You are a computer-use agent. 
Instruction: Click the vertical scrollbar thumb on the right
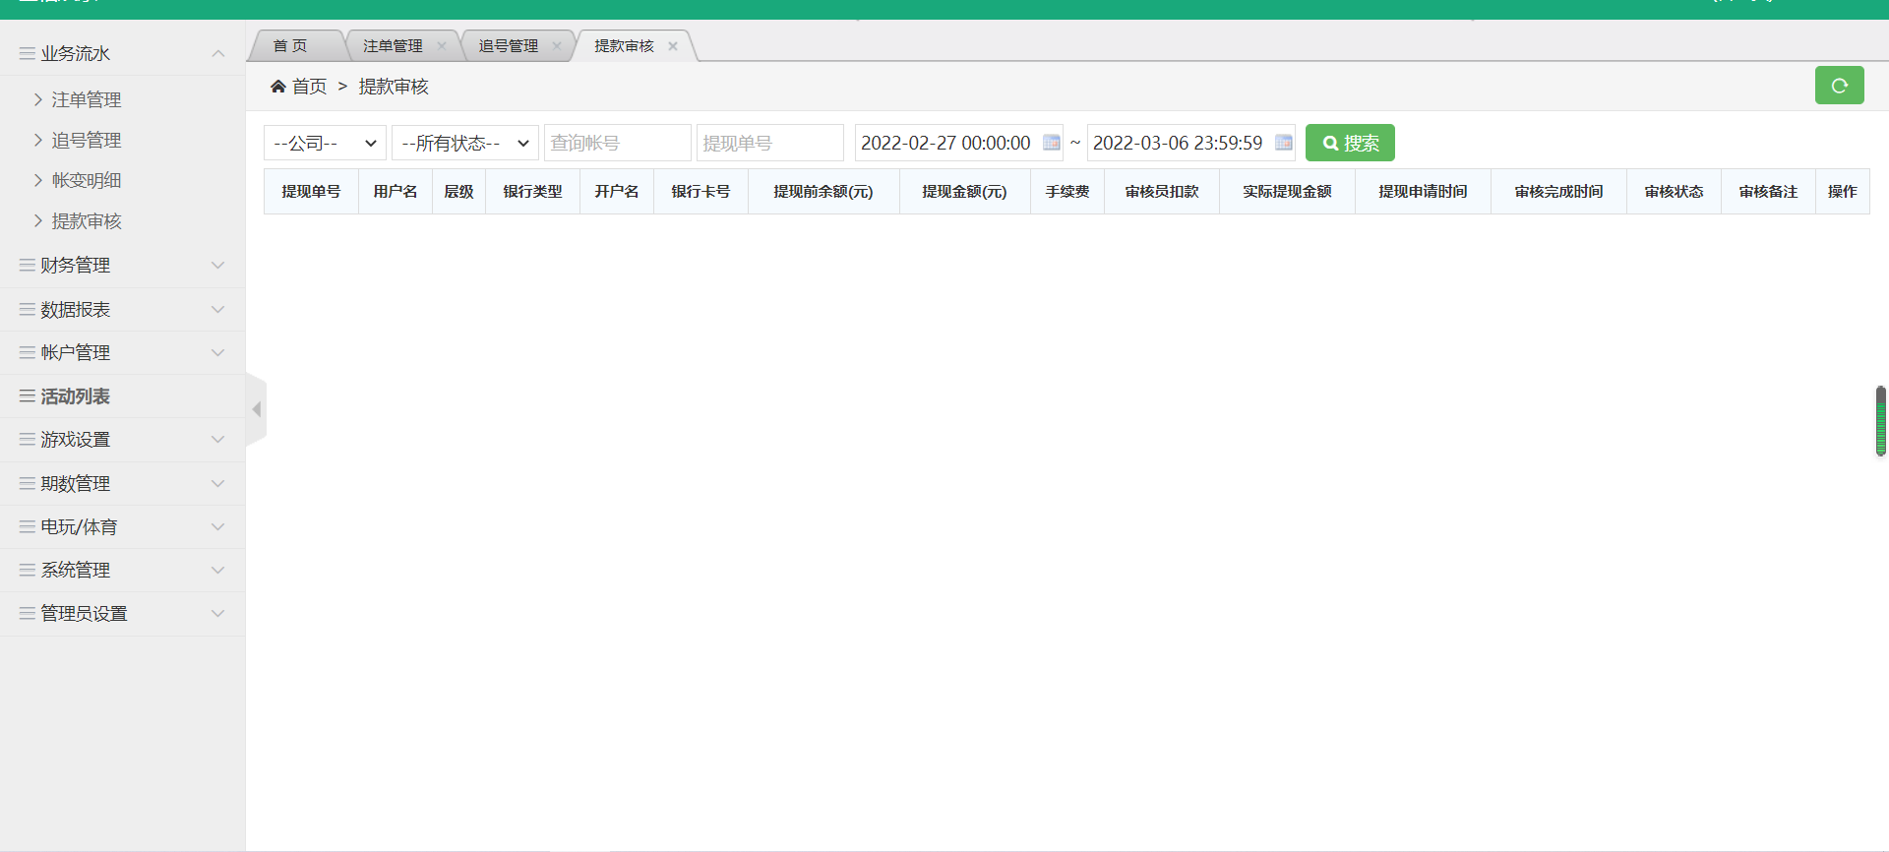click(x=1880, y=421)
